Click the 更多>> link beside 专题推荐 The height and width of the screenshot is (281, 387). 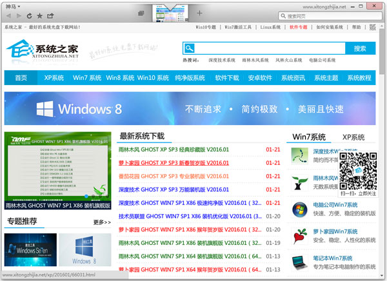[x=102, y=222]
